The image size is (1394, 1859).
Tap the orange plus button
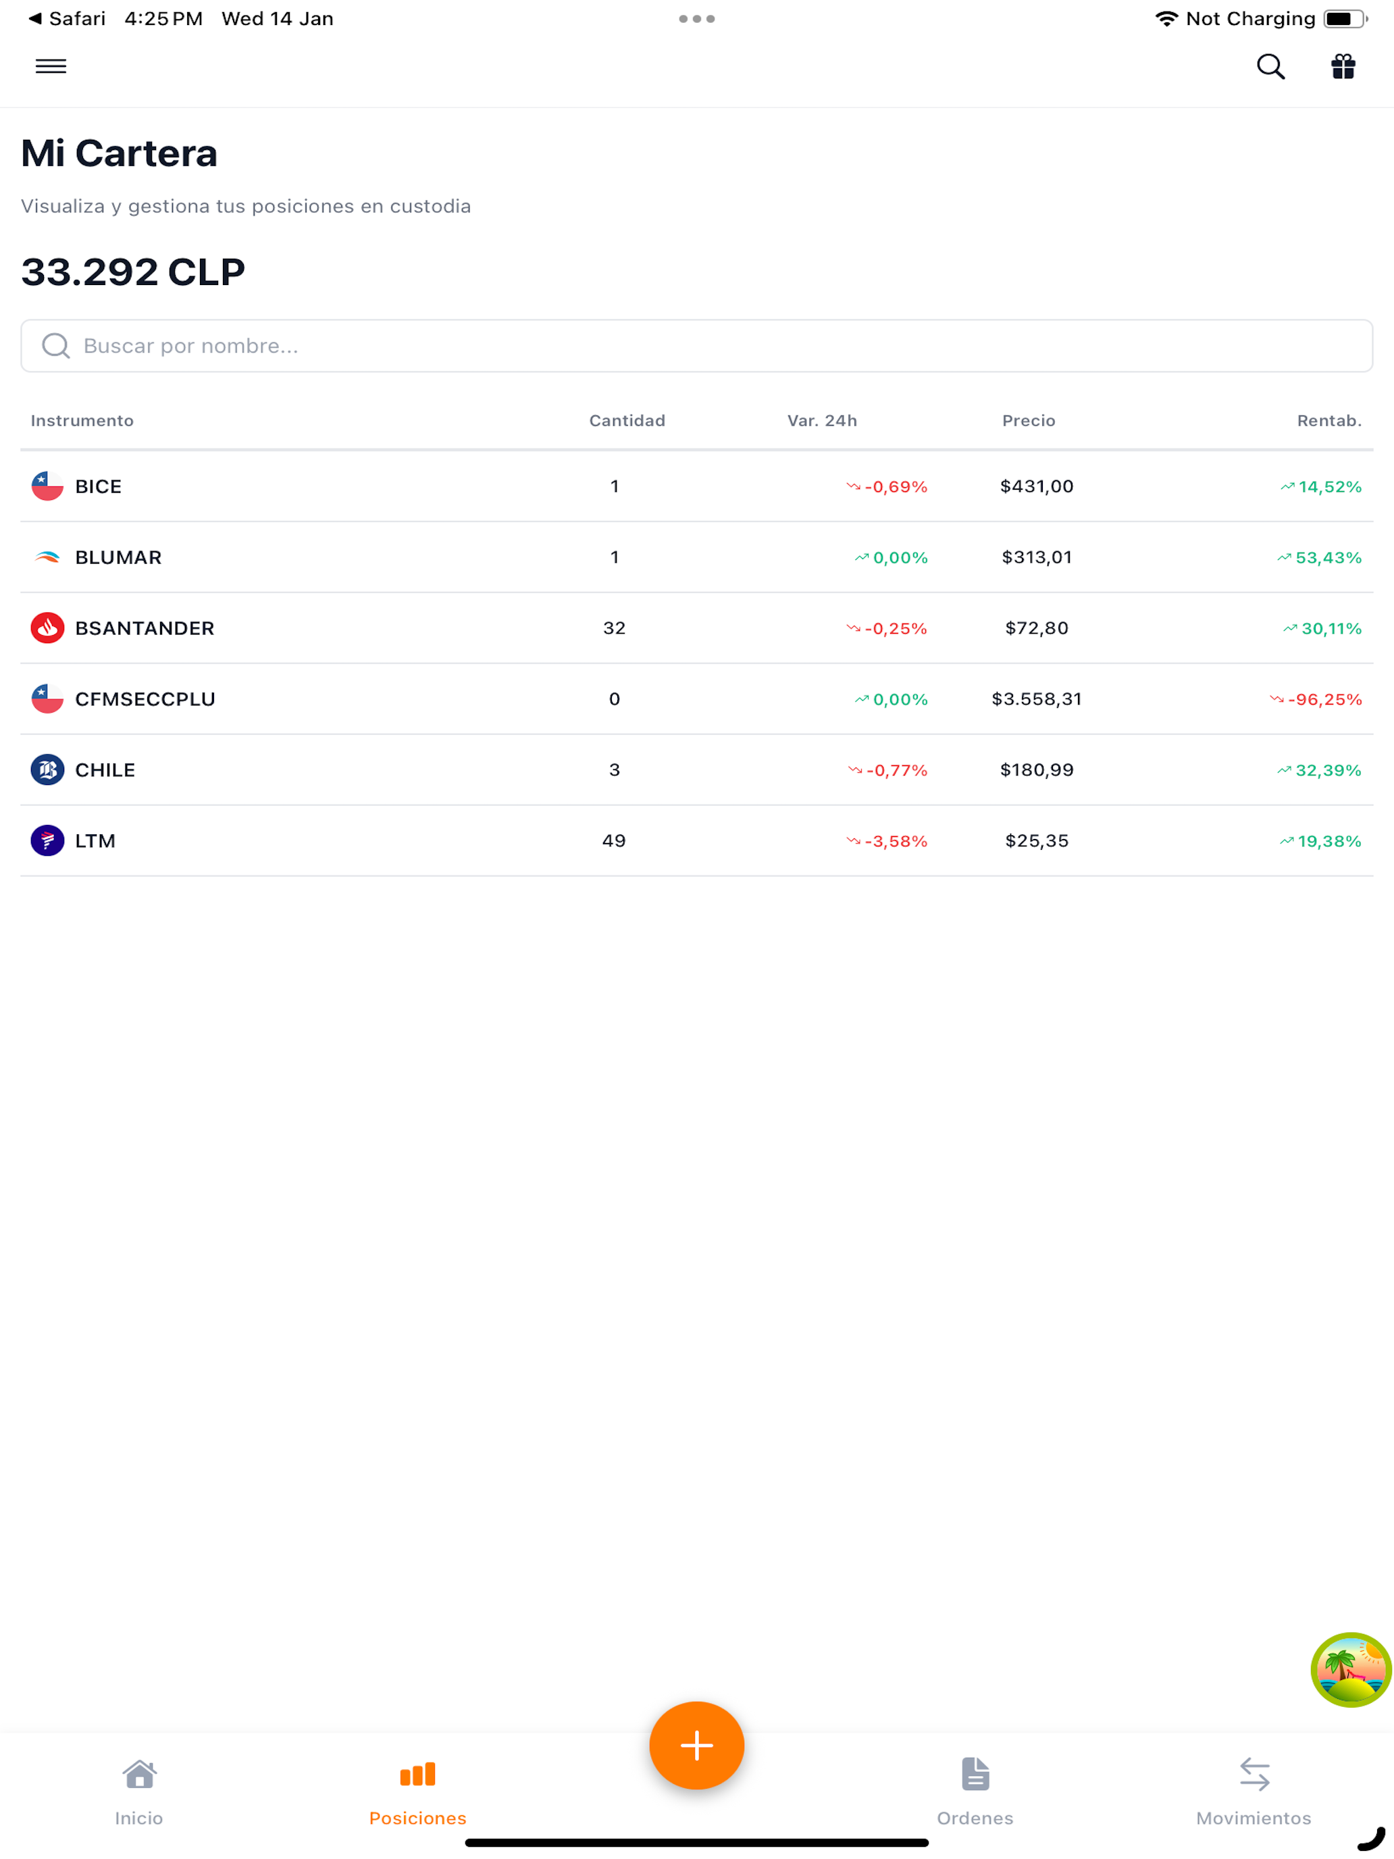696,1746
